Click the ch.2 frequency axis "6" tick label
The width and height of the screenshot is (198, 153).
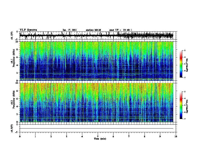pyautogui.click(x=17, y=99)
